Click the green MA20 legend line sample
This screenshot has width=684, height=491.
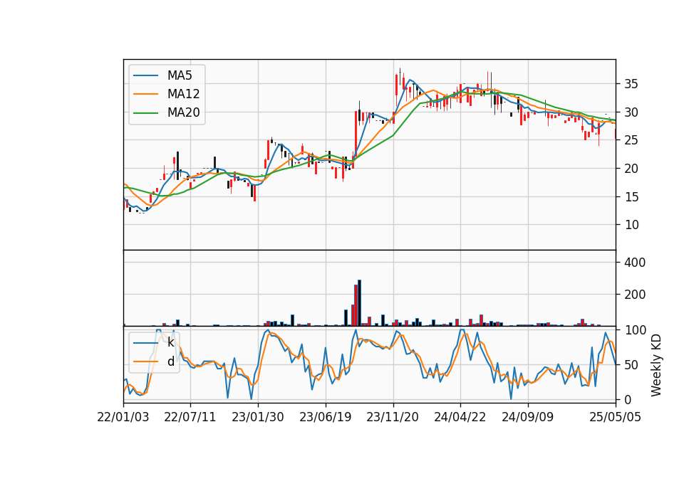point(145,112)
